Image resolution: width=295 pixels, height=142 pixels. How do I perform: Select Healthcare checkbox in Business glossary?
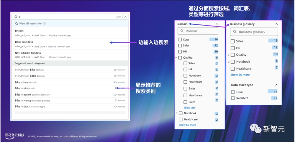pyautogui.click(x=233, y=69)
